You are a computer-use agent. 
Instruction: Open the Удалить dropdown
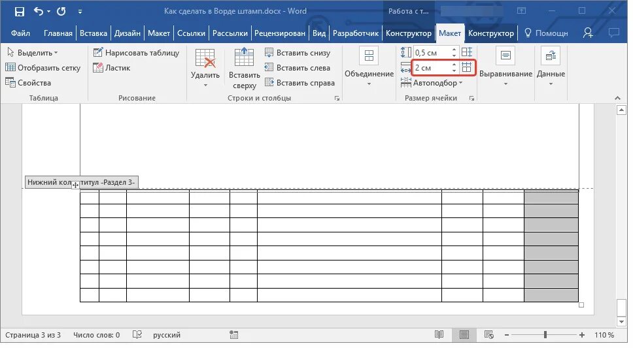(x=205, y=68)
